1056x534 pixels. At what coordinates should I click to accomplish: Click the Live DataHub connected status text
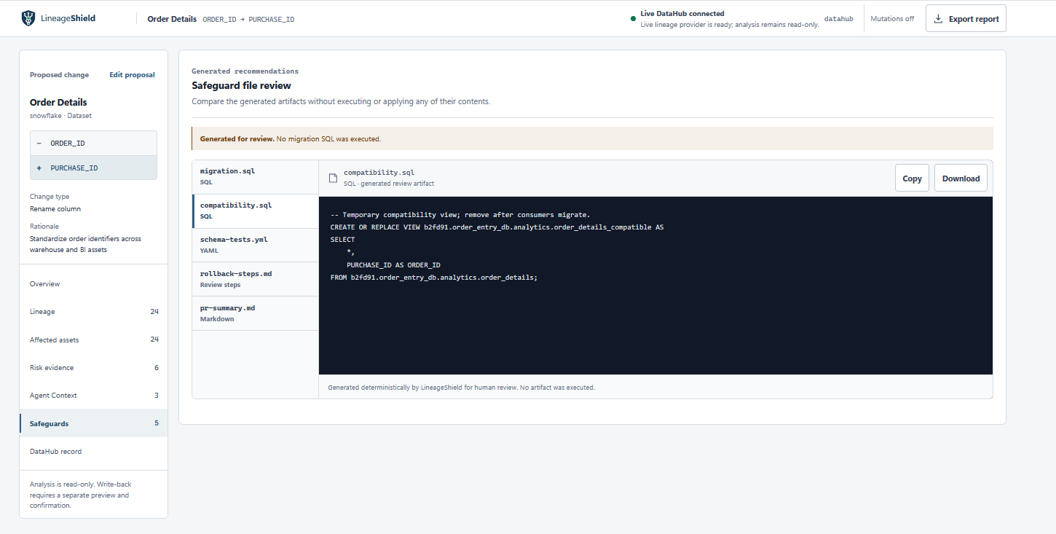[682, 13]
